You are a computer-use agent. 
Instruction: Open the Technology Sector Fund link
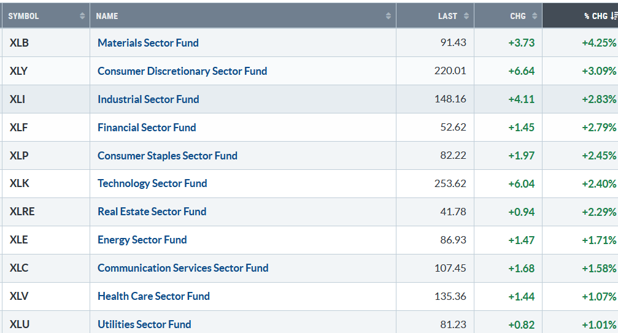pos(152,183)
